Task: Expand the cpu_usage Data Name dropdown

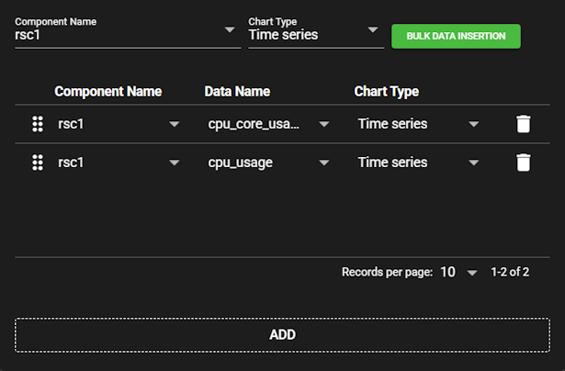Action: point(323,163)
